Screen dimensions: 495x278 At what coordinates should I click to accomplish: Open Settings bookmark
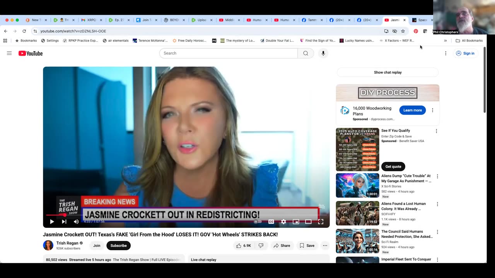pyautogui.click(x=50, y=41)
